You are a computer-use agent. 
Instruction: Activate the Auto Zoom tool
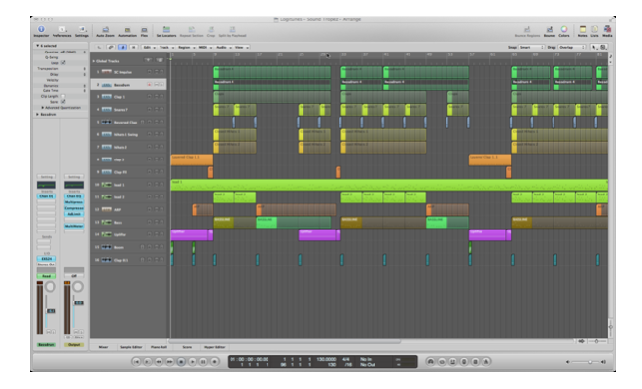click(105, 31)
